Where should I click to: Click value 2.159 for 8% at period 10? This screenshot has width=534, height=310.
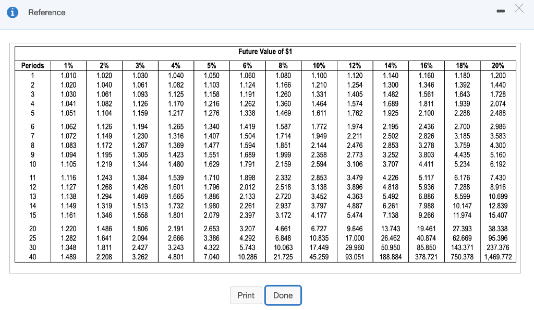283,164
